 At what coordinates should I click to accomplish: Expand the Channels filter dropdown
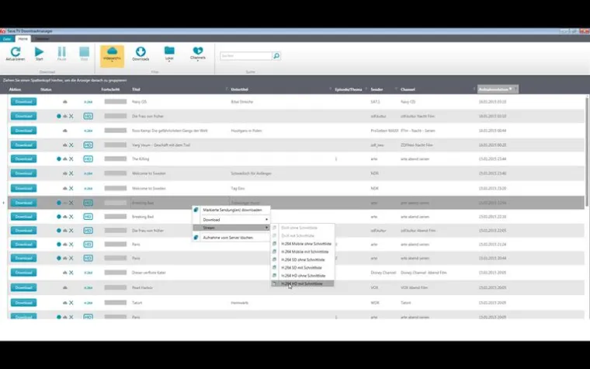pyautogui.click(x=198, y=53)
